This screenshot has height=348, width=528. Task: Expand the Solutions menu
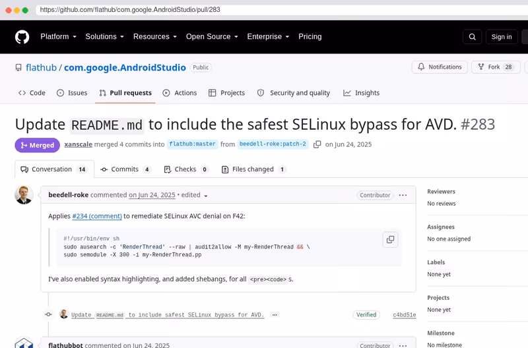104,37
